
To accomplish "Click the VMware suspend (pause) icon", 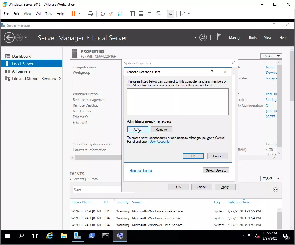I will coord(73,14).
